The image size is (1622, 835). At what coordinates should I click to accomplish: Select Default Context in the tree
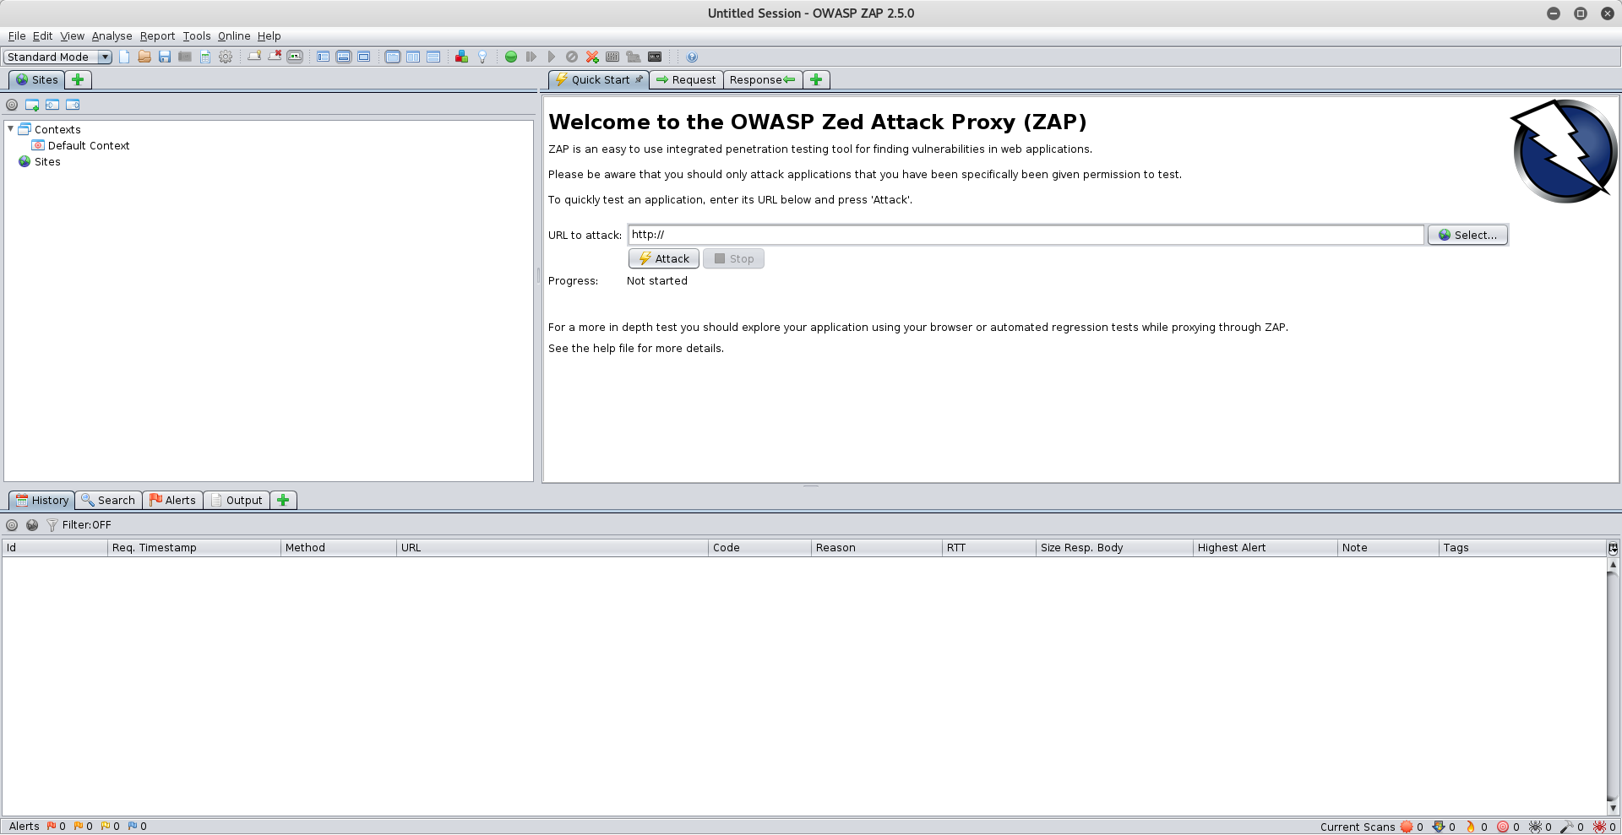point(80,145)
